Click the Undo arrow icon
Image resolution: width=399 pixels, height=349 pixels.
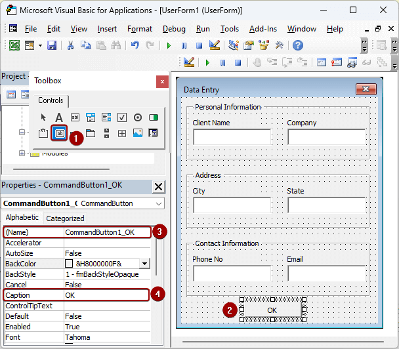[135, 45]
